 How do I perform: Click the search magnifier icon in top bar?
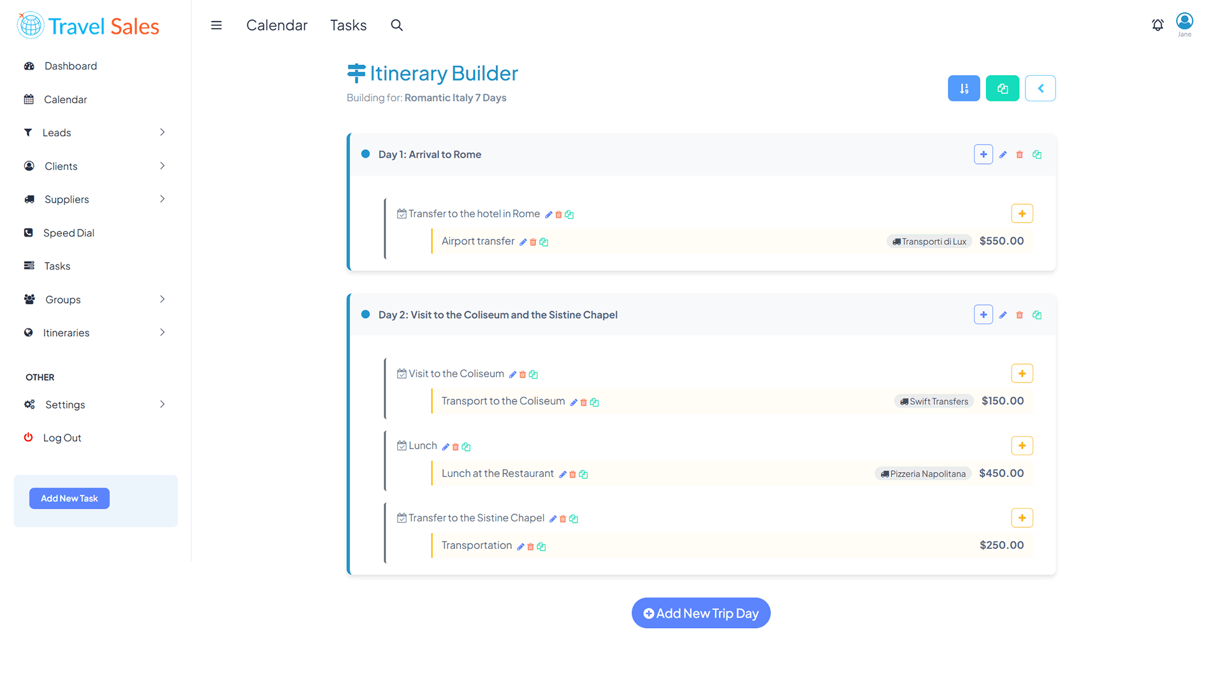pos(396,25)
